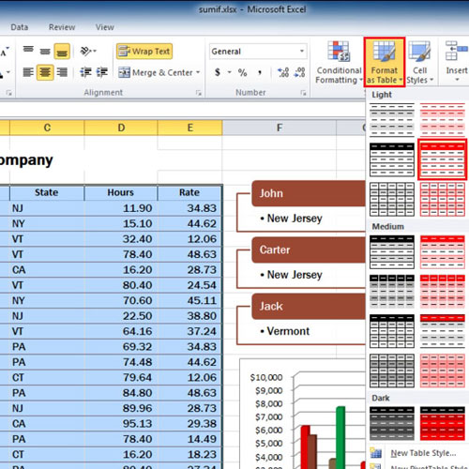The height and width of the screenshot is (469, 469).
Task: Click New Table Style... option
Action: tap(423, 453)
